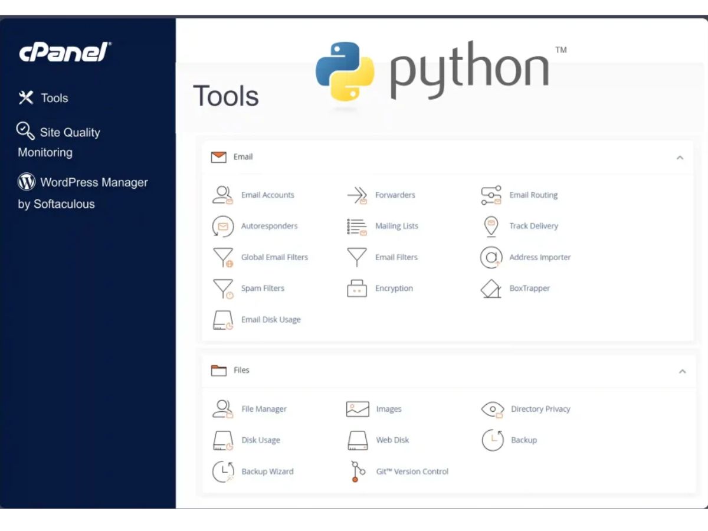Image resolution: width=708 pixels, height=531 pixels.
Task: Open Site Quality Monitoring in sidebar
Action: click(58, 142)
